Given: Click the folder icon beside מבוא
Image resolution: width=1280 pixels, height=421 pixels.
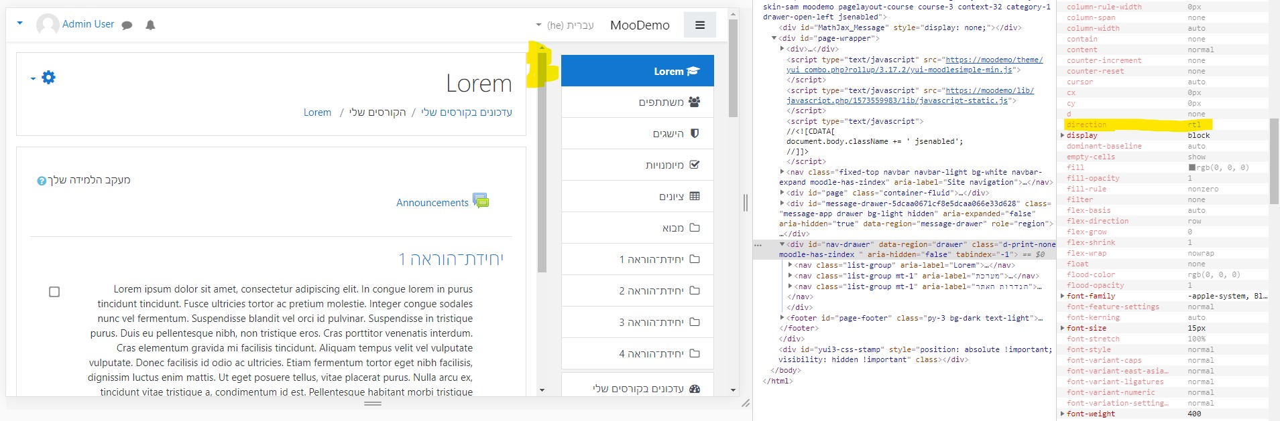Looking at the screenshot, I should click(x=695, y=228).
